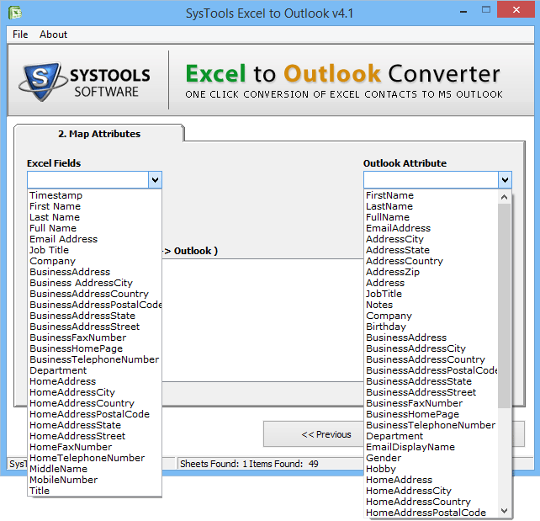The height and width of the screenshot is (521, 540).
Task: Select MobileNumber in Excel Fields list
Action: point(94,480)
